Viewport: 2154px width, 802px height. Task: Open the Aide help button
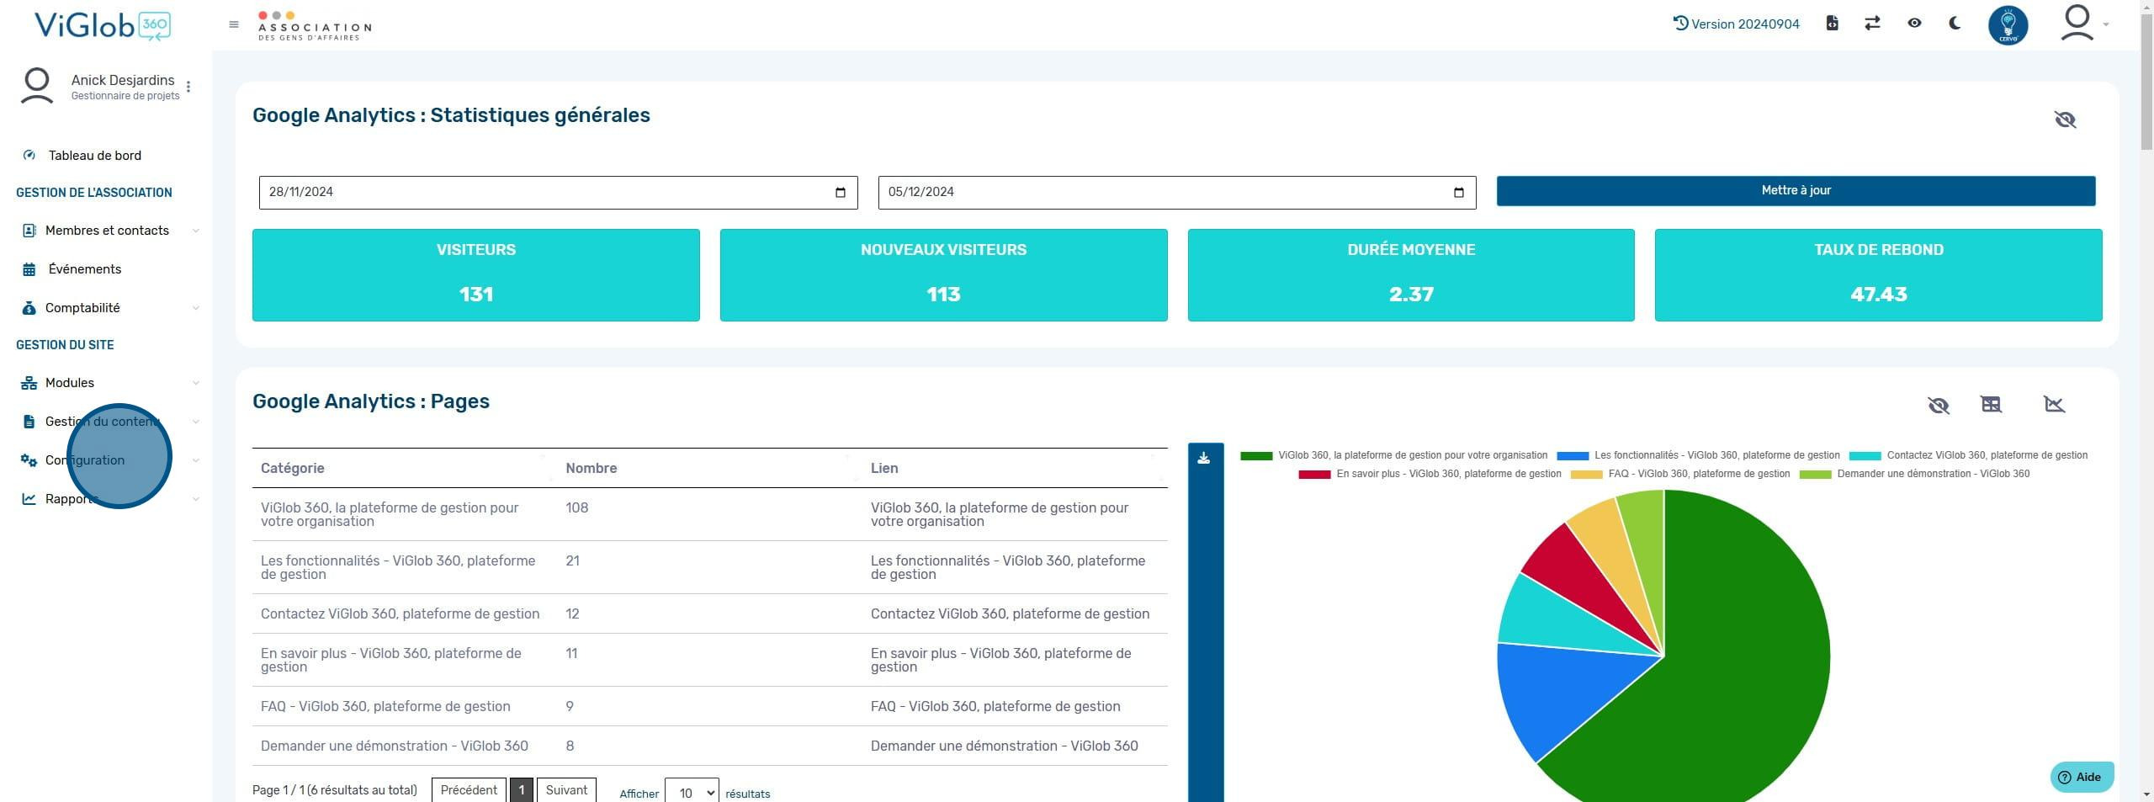2082,778
